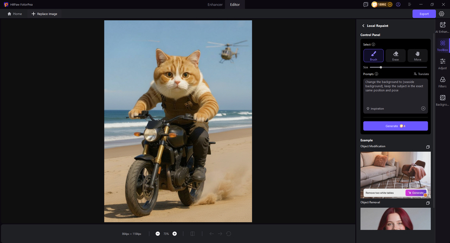Click Replace Image button
The image size is (450, 243).
44,14
